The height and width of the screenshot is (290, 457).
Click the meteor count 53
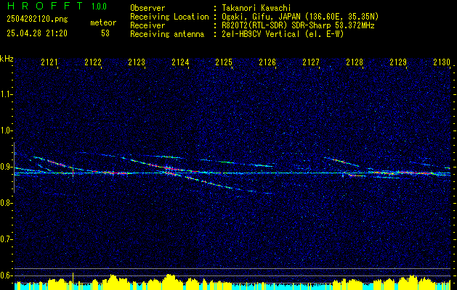pyautogui.click(x=105, y=33)
